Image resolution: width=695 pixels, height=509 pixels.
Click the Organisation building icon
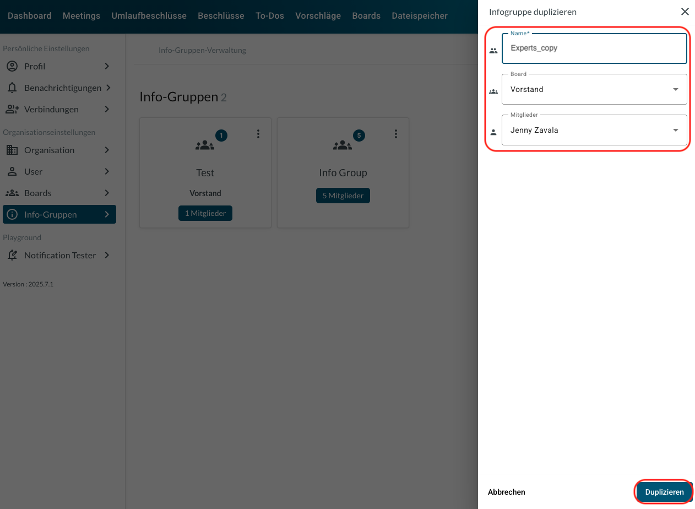pyautogui.click(x=12, y=150)
